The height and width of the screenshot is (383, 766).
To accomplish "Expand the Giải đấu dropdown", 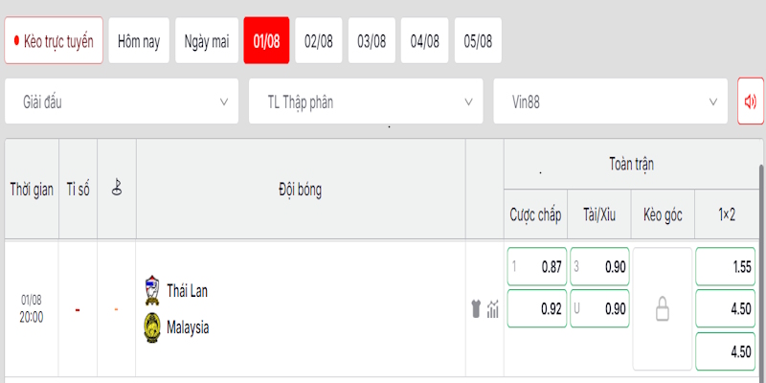I will pyautogui.click(x=122, y=101).
